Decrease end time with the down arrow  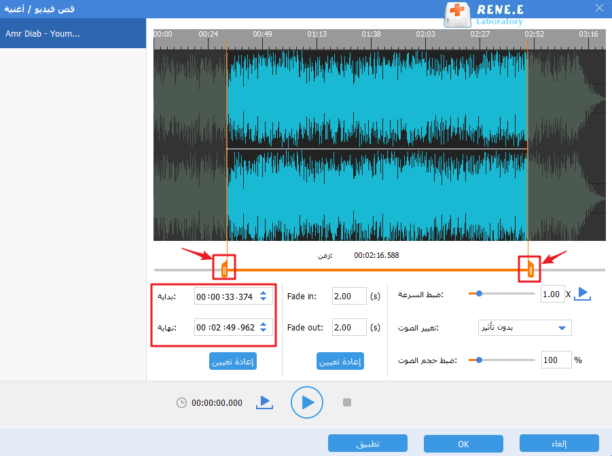pos(264,331)
